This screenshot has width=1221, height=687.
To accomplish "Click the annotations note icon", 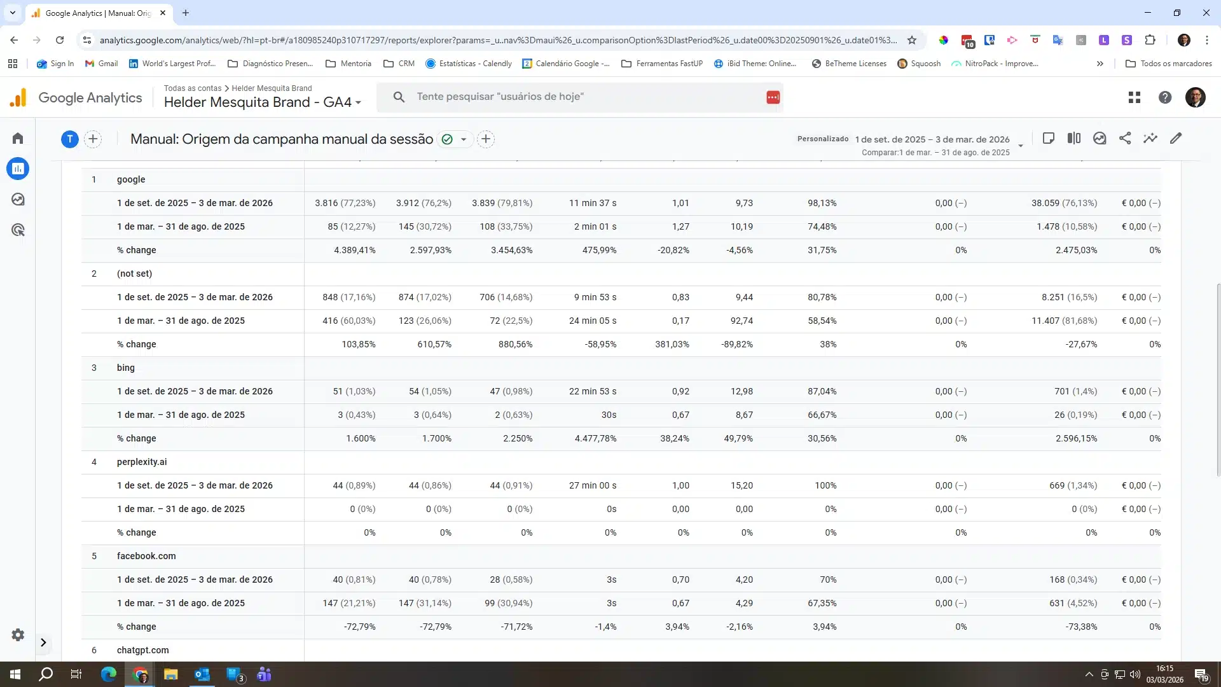I will click(x=1049, y=139).
